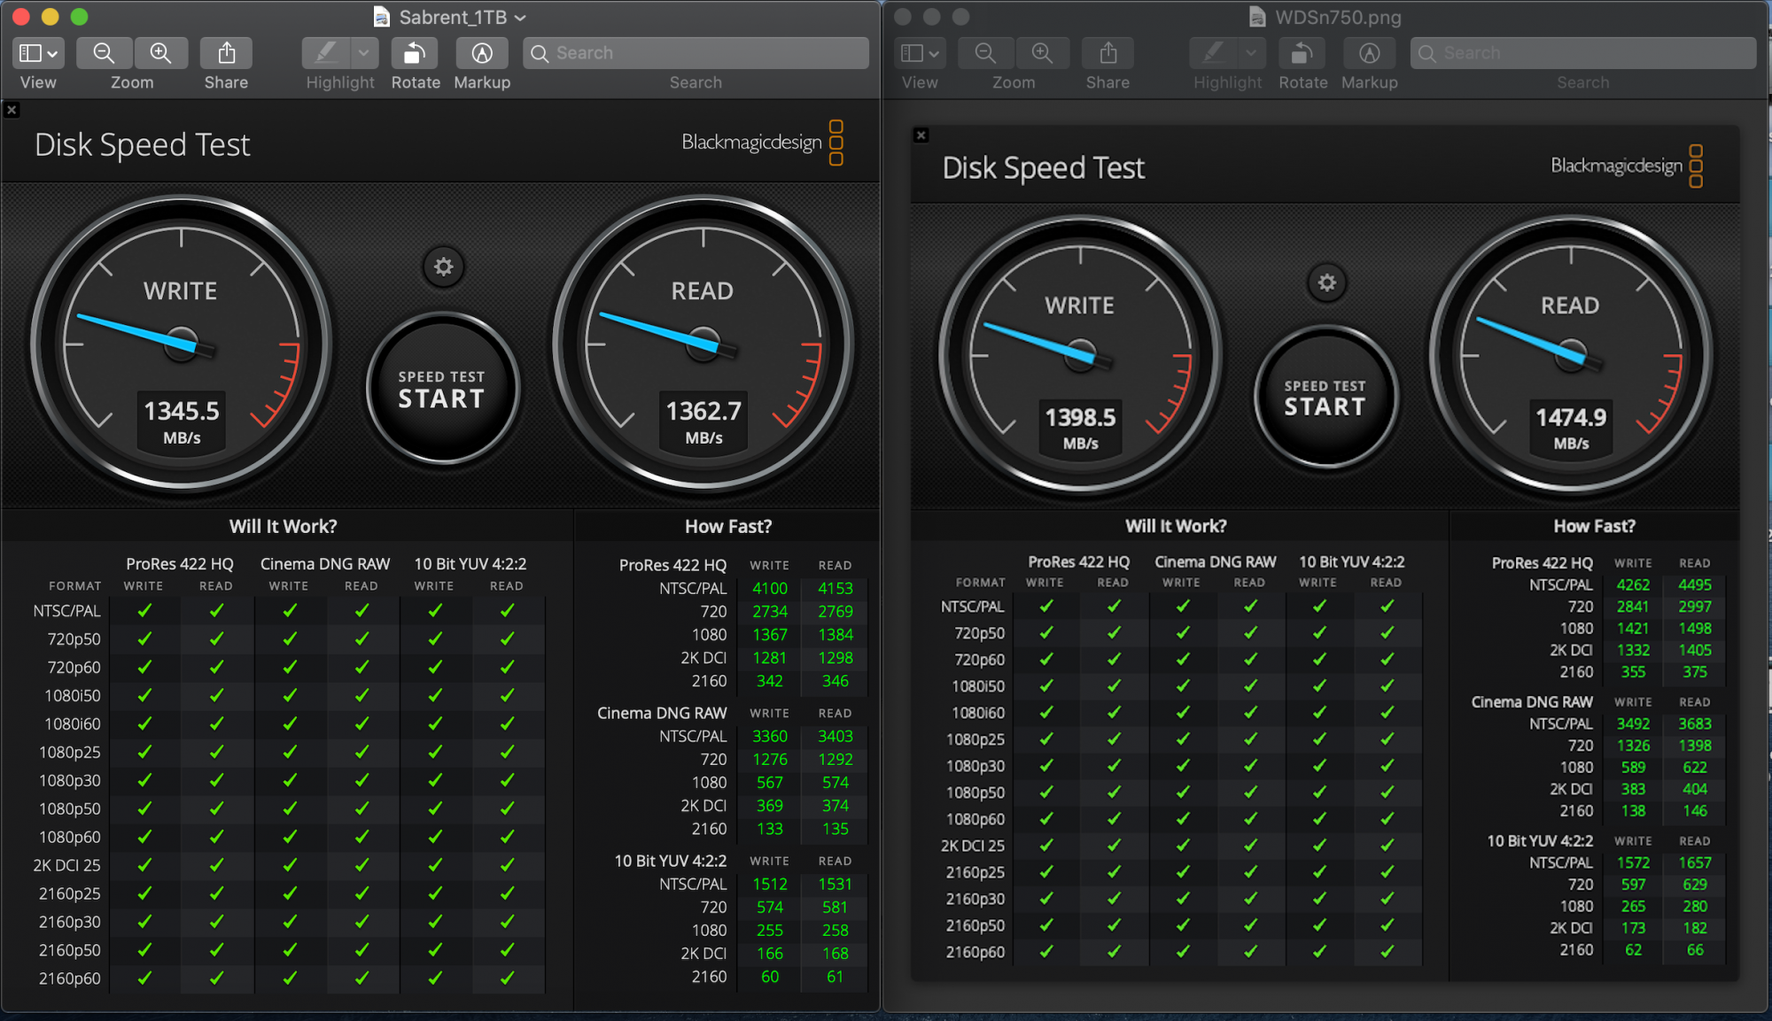The image size is (1772, 1021).
Task: Click the 4495 read value in WDSn750 window
Action: pos(1694,584)
